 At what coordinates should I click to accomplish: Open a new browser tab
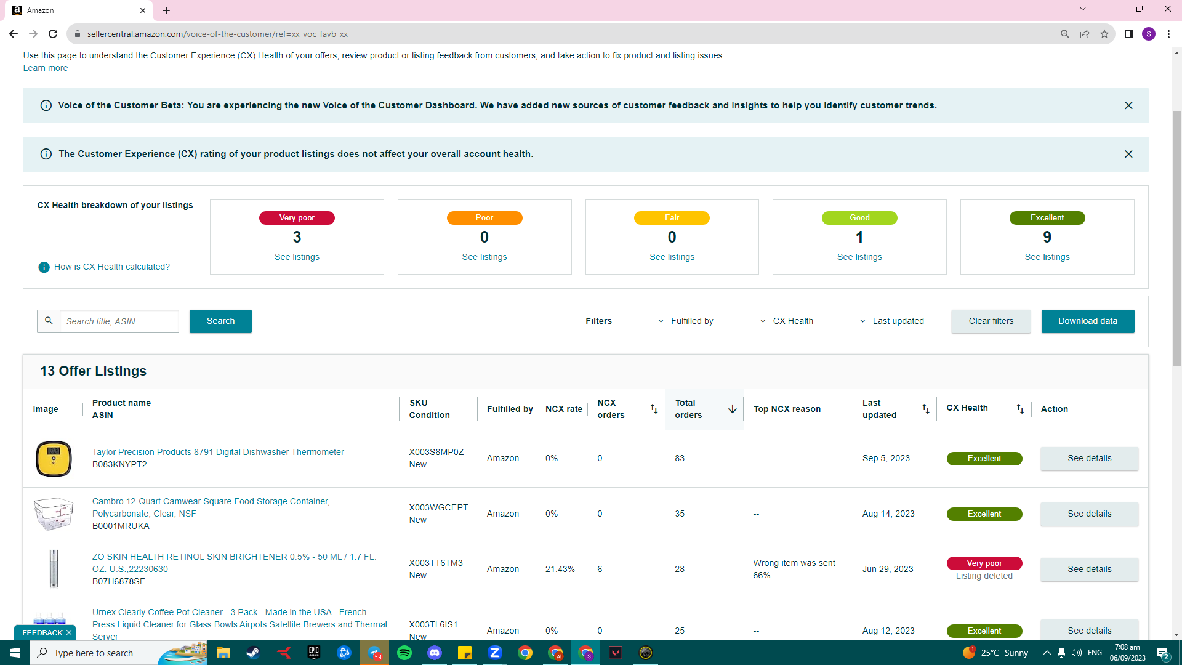pyautogui.click(x=166, y=10)
